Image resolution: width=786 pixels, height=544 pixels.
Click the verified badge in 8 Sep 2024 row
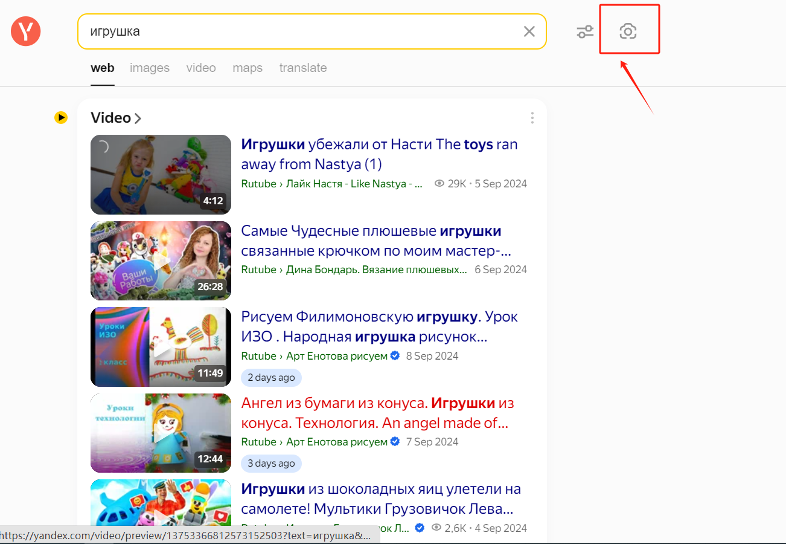pos(395,355)
